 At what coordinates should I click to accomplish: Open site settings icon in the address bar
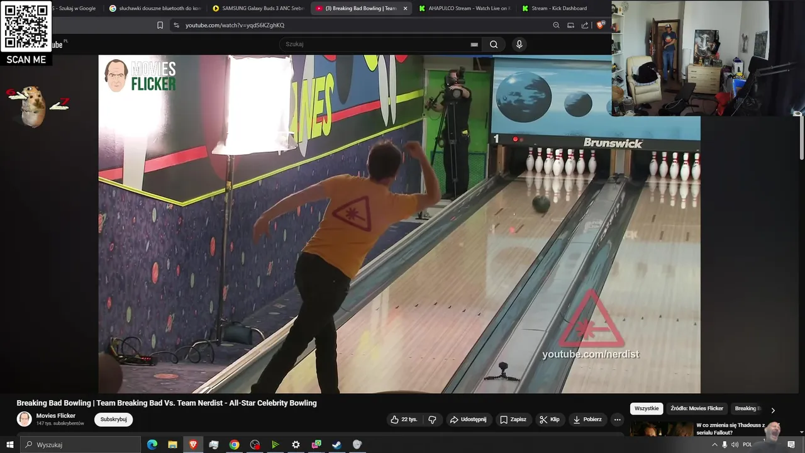point(176,25)
